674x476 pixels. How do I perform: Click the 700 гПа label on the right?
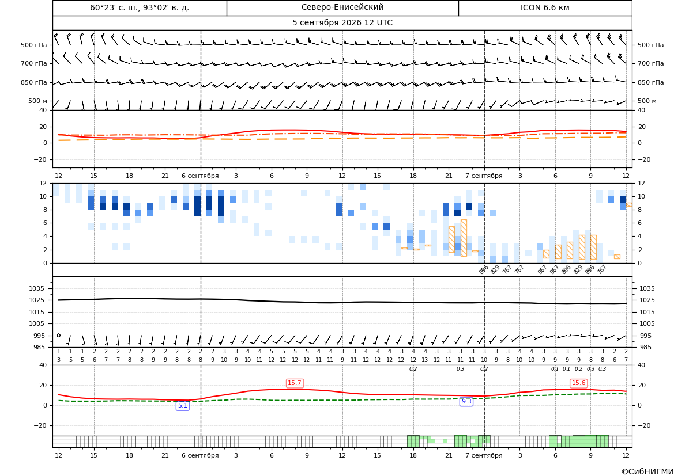coord(650,63)
